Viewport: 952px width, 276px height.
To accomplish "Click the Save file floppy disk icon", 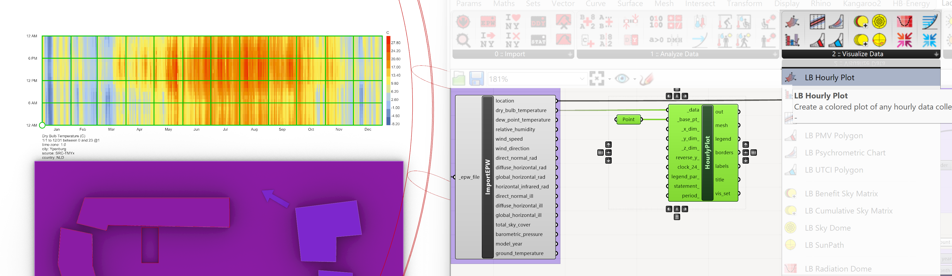I will [476, 79].
